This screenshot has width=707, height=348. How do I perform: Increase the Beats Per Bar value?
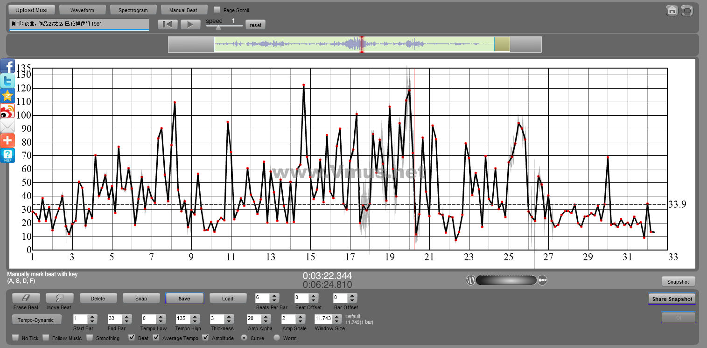coord(274,296)
